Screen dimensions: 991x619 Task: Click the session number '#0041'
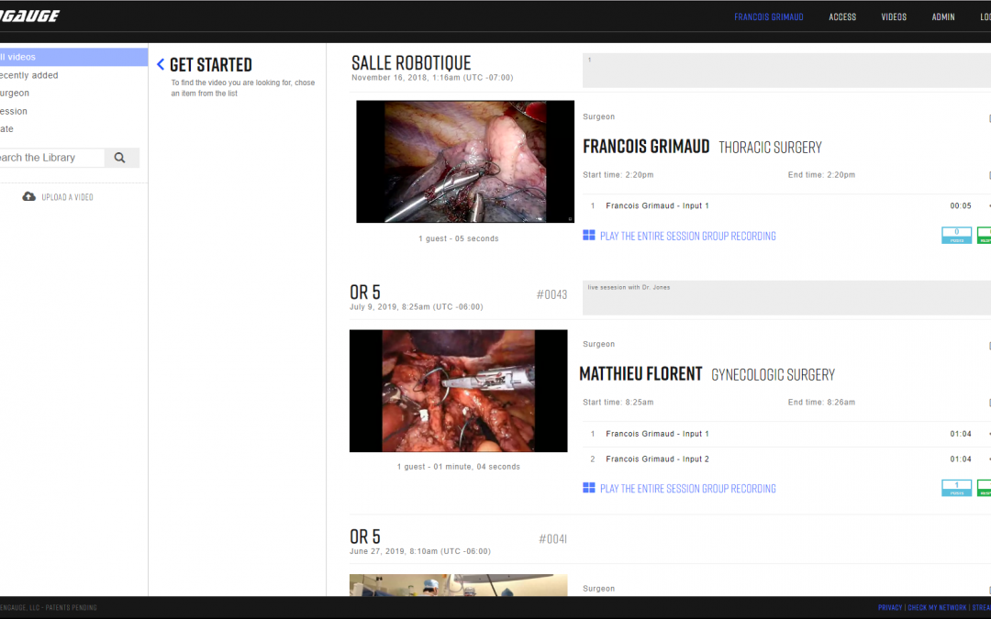coord(553,539)
